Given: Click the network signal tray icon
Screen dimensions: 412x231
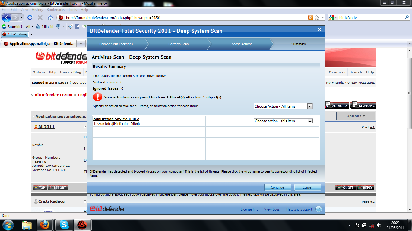Looking at the screenshot, I should pyautogui.click(x=372, y=225).
